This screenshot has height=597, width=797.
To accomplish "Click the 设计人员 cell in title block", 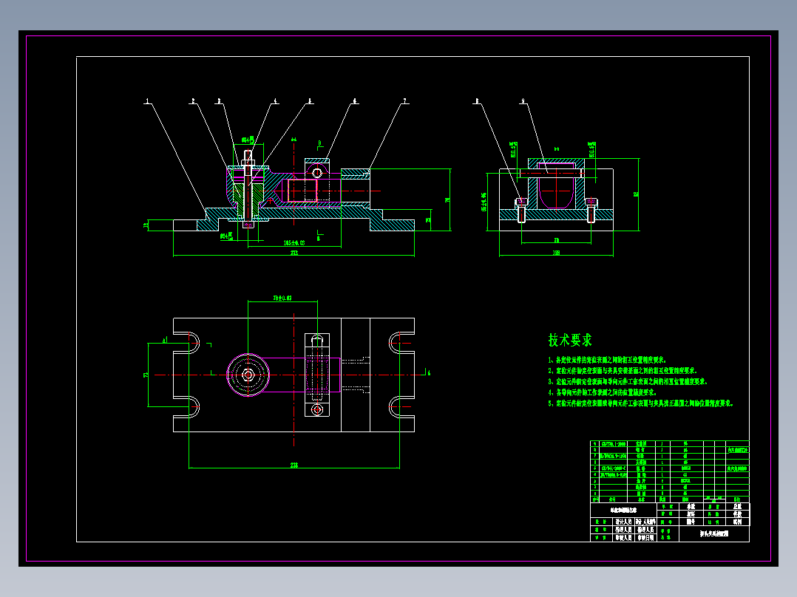I will (x=623, y=522).
